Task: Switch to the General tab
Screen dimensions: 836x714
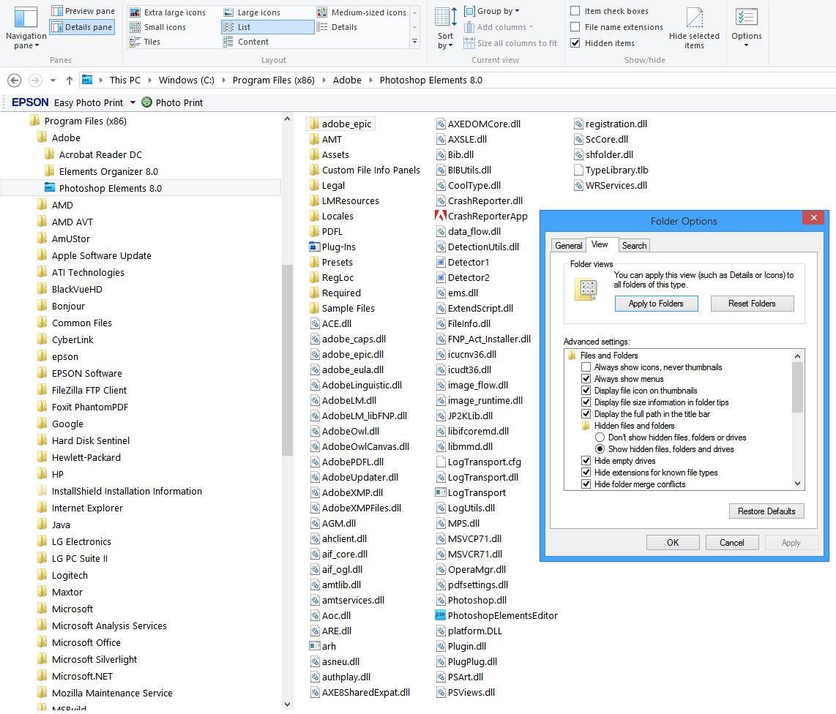Action: tap(569, 245)
